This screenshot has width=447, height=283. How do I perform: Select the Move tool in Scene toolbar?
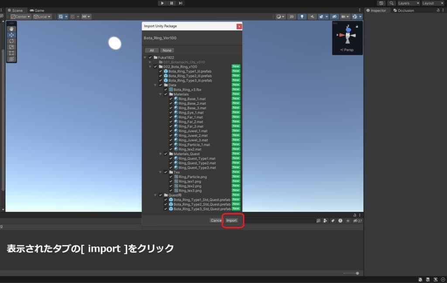[11, 35]
